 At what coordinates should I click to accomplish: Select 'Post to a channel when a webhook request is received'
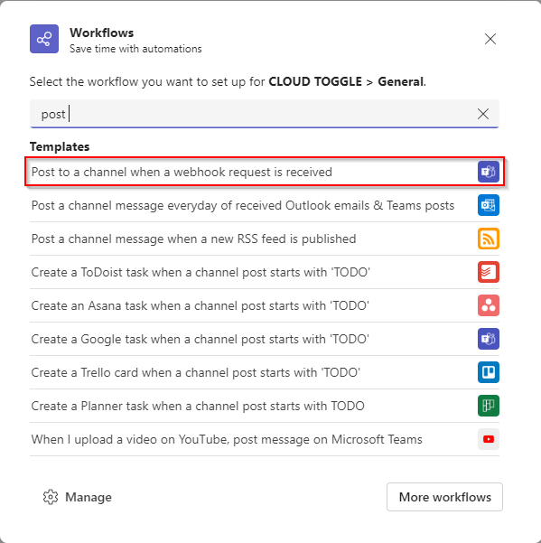click(265, 172)
